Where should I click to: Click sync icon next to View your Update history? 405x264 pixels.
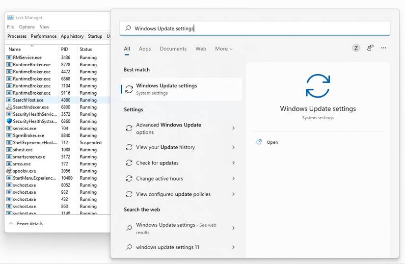[129, 147]
